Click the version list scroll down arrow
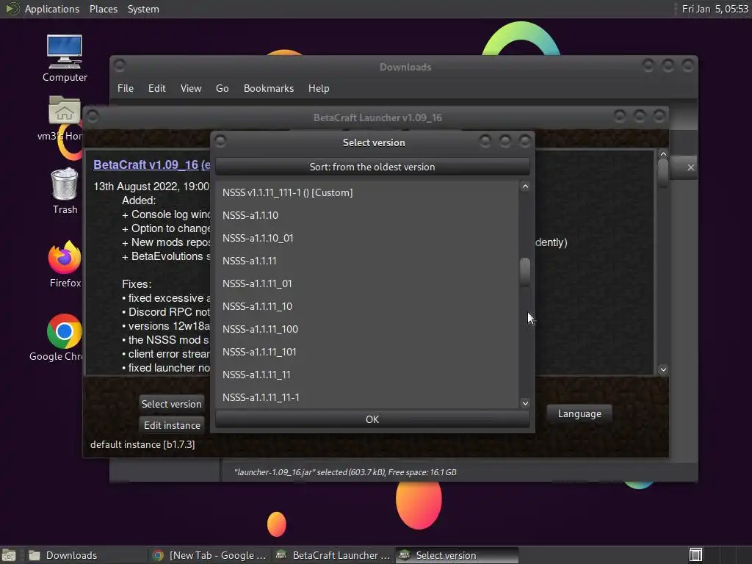 coord(525,403)
